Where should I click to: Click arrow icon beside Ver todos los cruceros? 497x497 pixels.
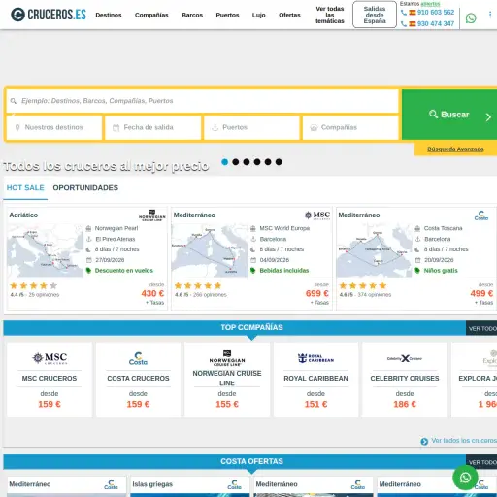pos(424,441)
